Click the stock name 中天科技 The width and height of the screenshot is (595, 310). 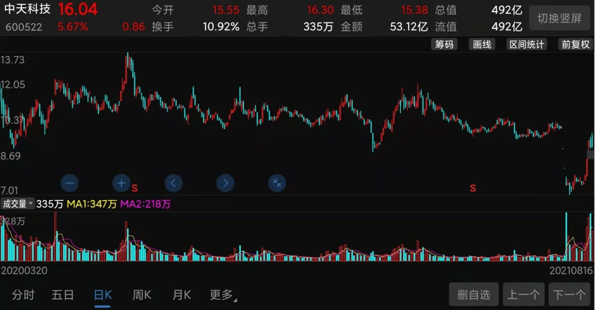[28, 9]
